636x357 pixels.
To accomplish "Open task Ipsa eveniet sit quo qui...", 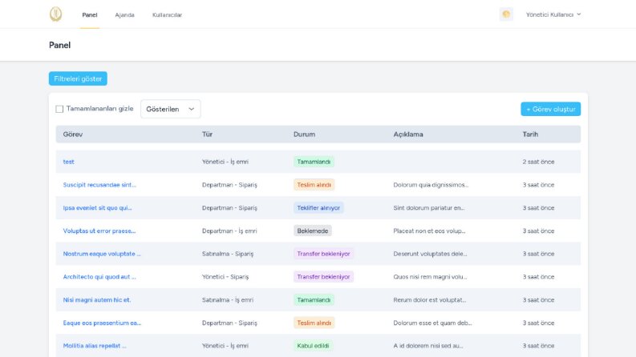I will tap(97, 207).
